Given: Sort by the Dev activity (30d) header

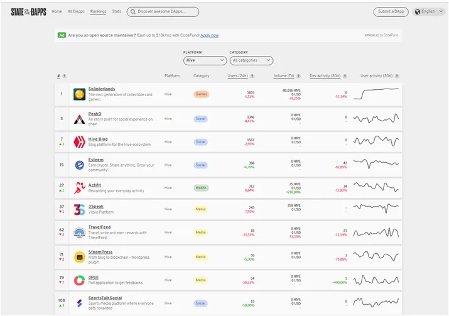Looking at the screenshot, I should [325, 76].
